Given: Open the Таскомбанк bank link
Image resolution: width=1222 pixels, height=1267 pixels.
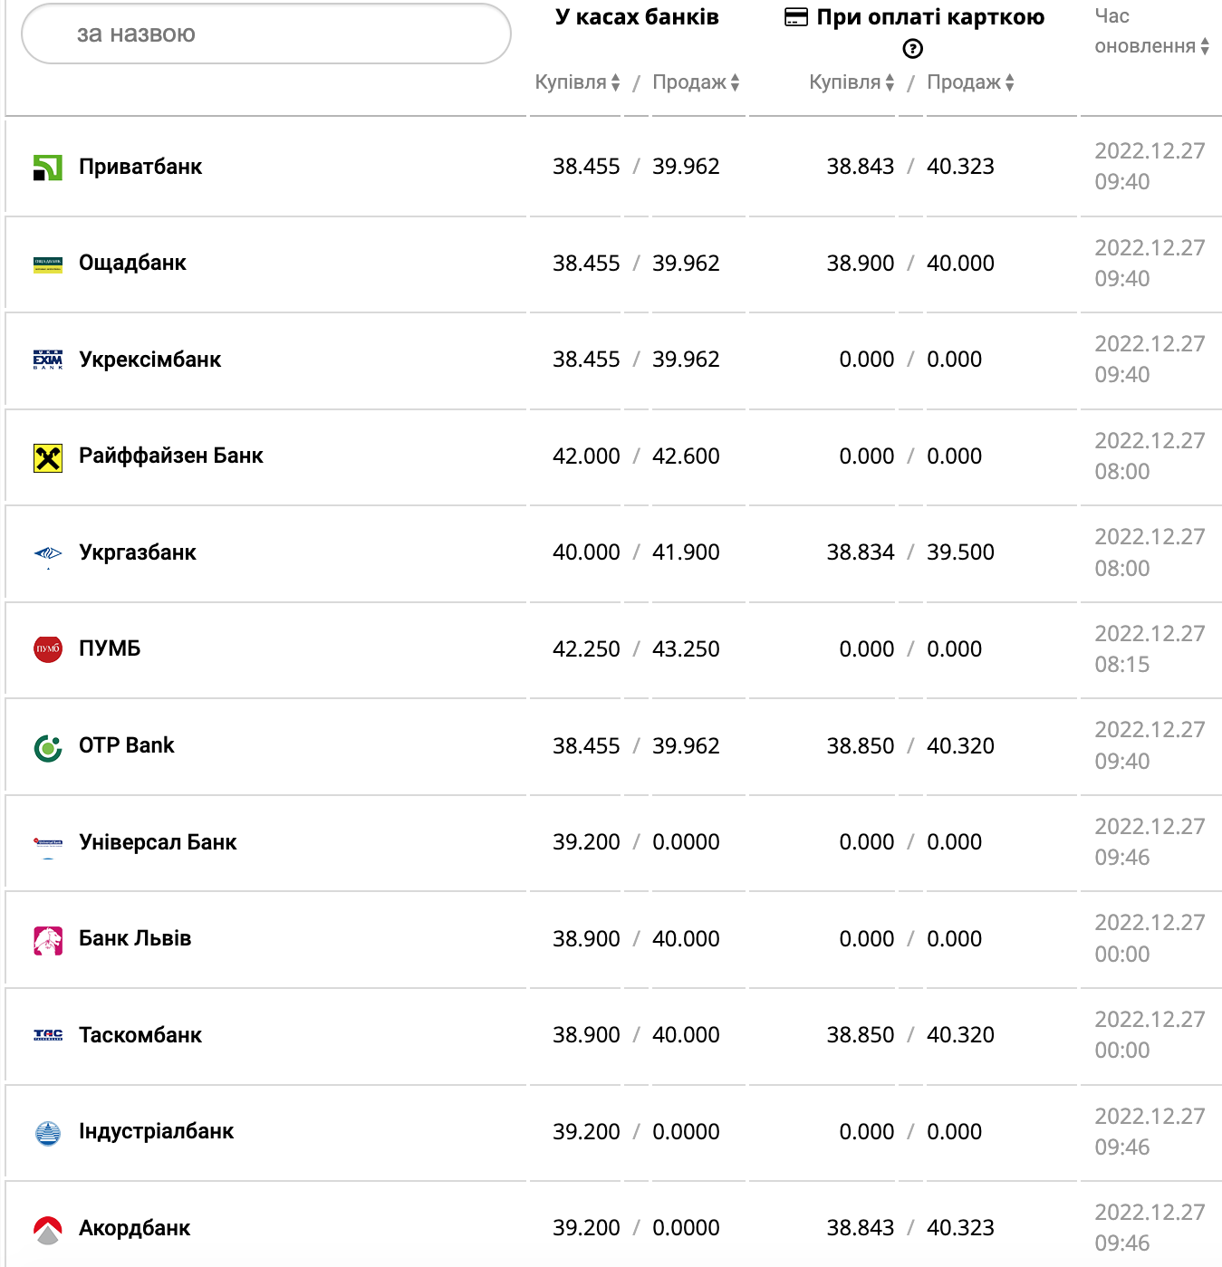Looking at the screenshot, I should pyautogui.click(x=140, y=1035).
